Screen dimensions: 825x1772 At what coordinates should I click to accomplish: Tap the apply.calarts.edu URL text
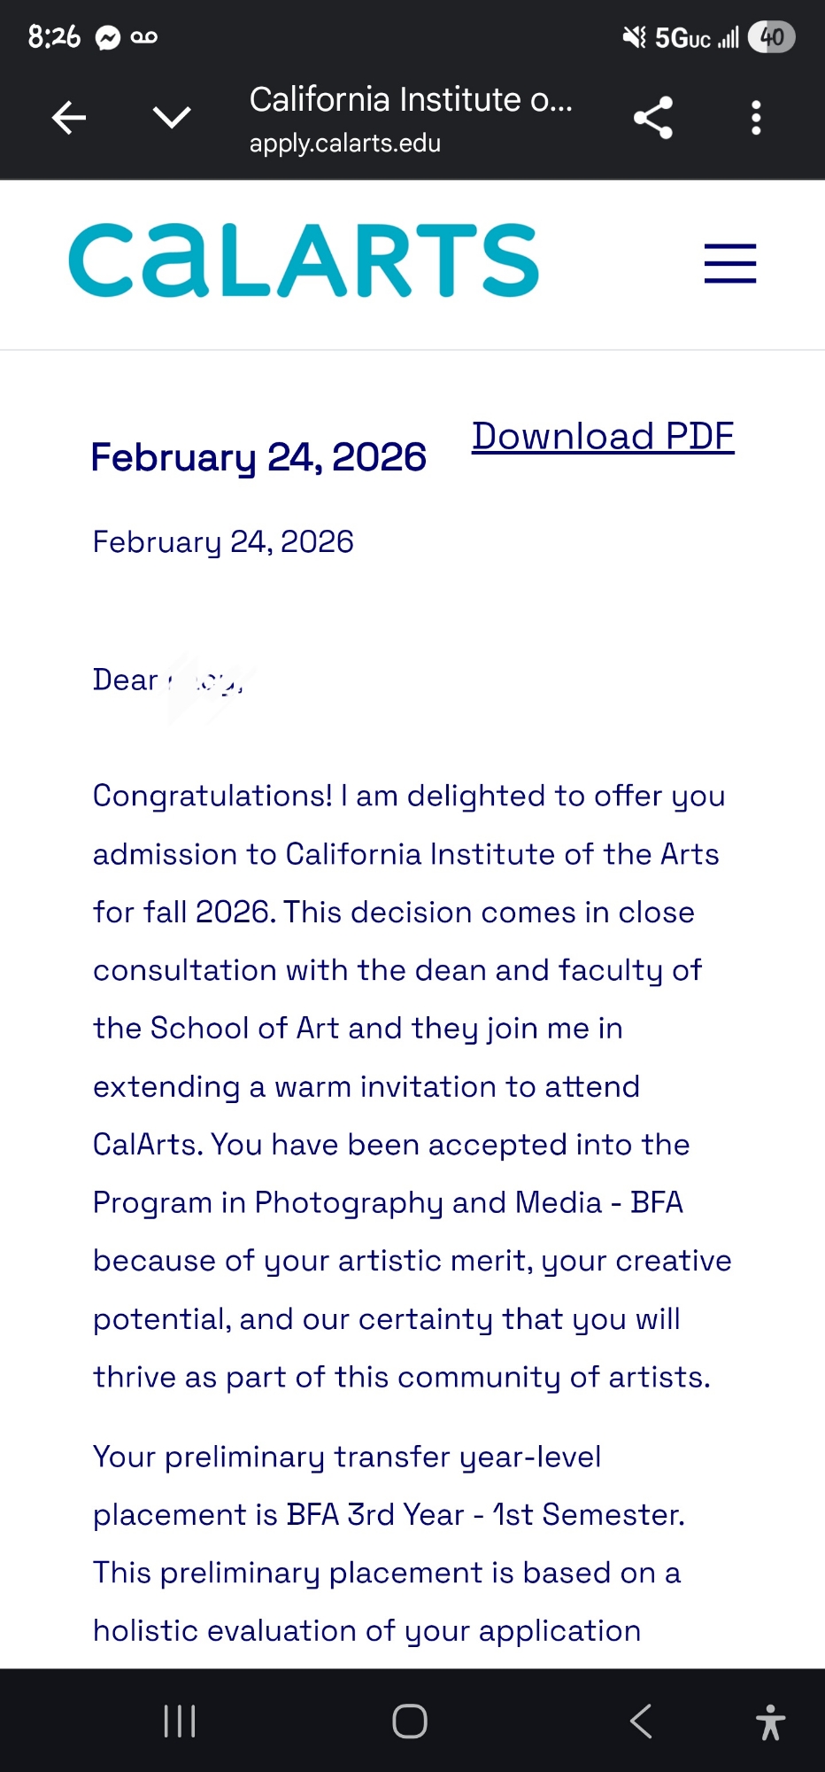344,144
